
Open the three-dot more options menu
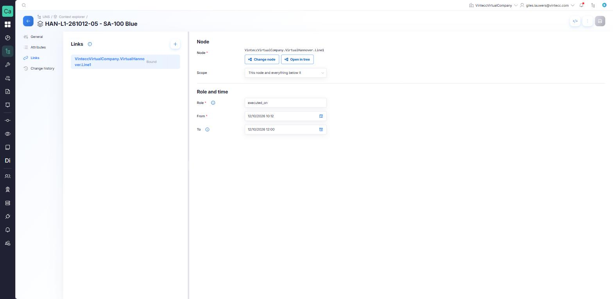[x=588, y=21]
